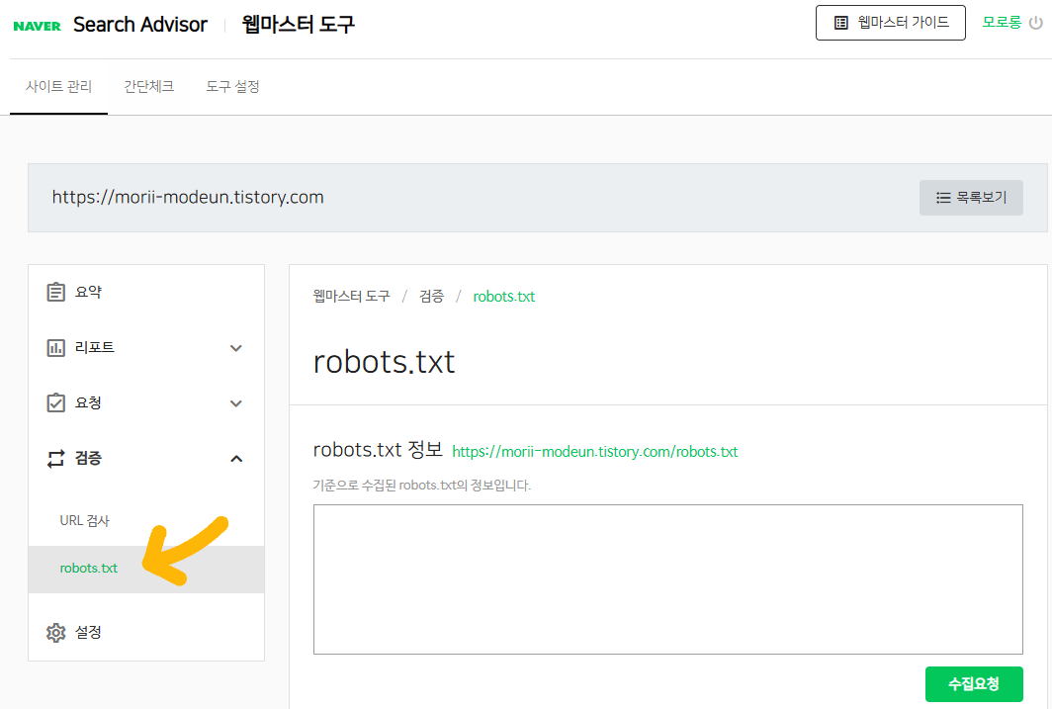
Task: Open the URL 검사 submenu item
Action: (85, 520)
